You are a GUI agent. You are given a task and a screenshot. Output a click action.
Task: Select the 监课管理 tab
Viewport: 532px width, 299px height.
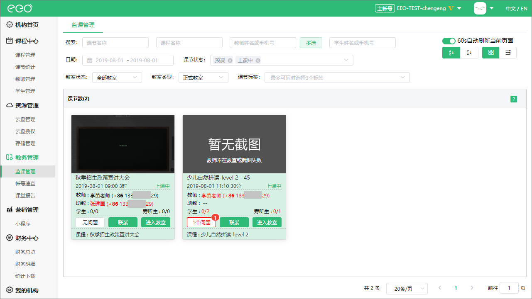coord(83,25)
